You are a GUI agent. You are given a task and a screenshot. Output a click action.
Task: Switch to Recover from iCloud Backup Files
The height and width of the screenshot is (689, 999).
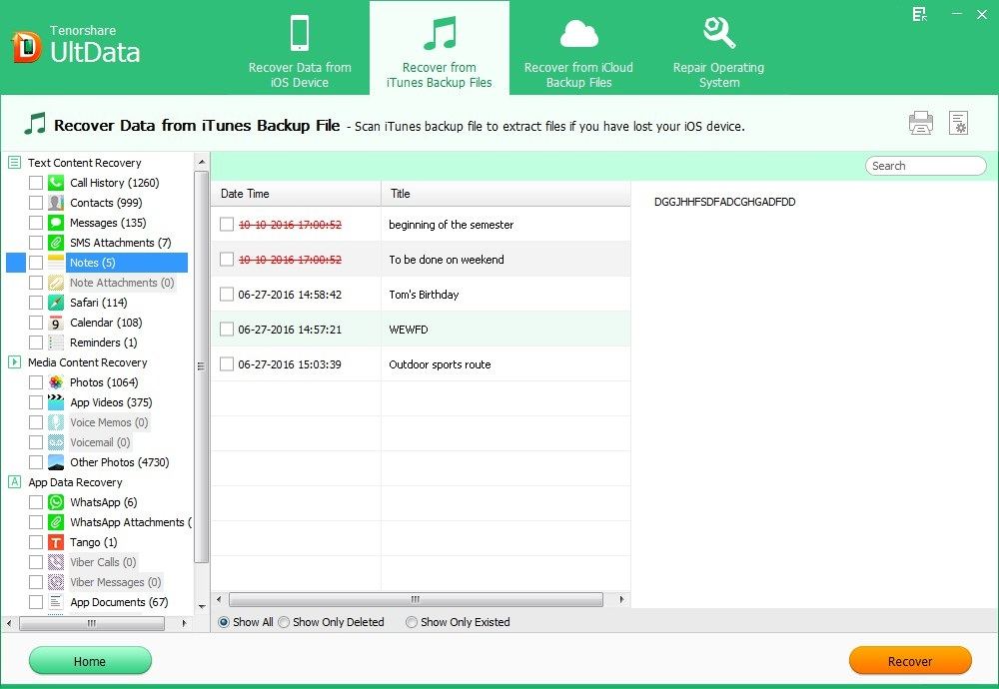[578, 47]
